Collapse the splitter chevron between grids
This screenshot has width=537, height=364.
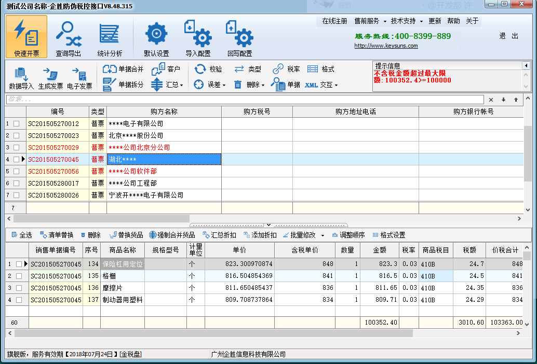(x=269, y=225)
